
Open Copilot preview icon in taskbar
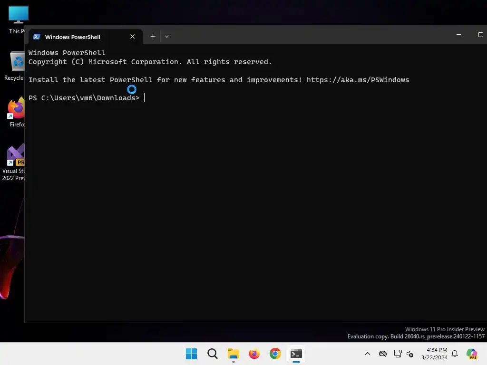pyautogui.click(x=472, y=354)
